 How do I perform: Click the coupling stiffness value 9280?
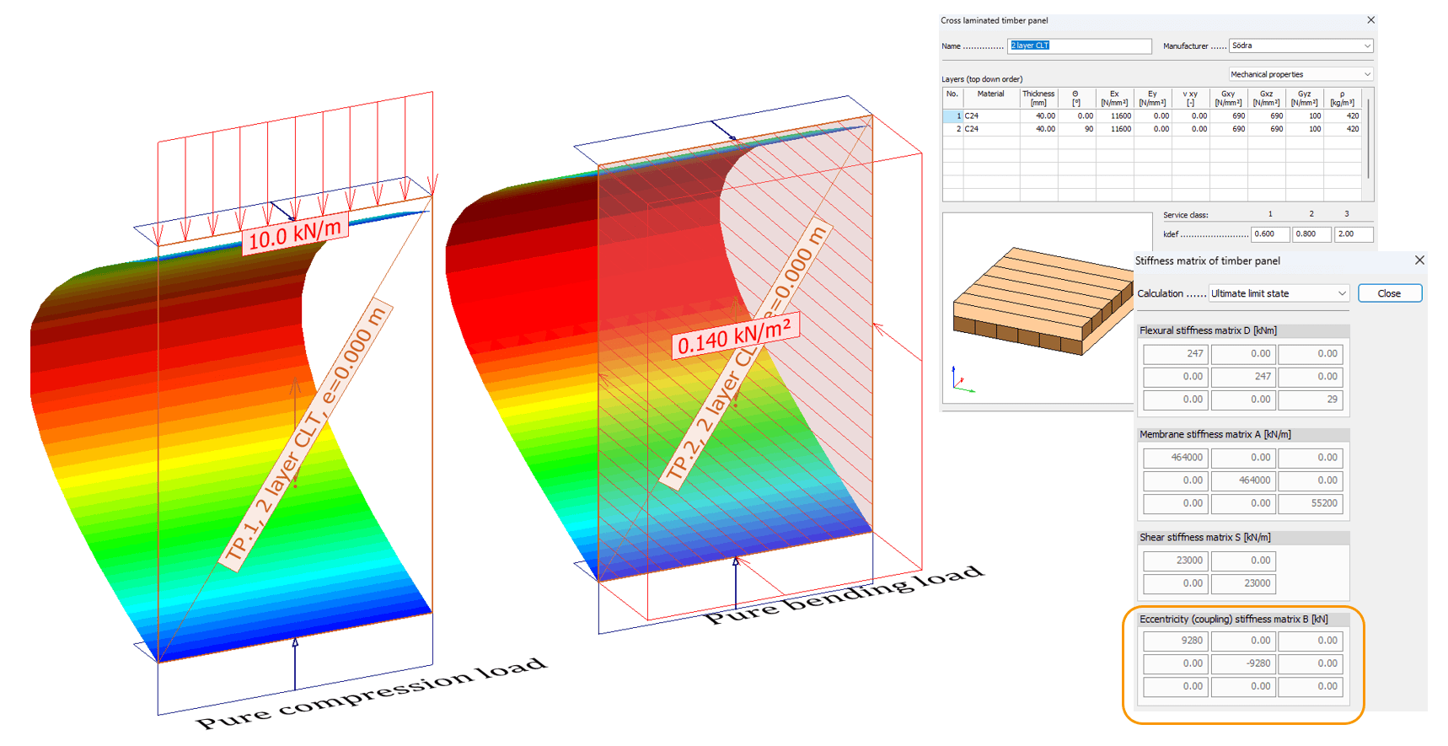[1176, 641]
